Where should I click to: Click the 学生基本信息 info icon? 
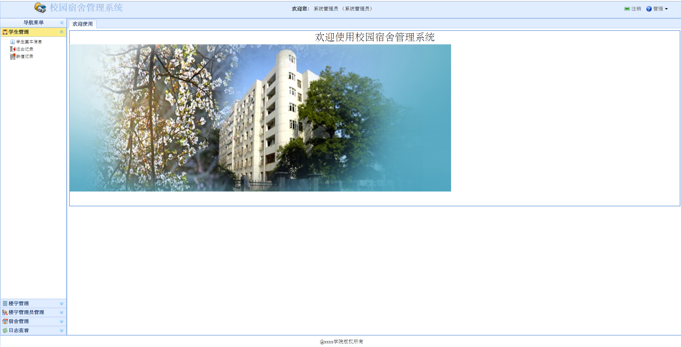point(12,42)
